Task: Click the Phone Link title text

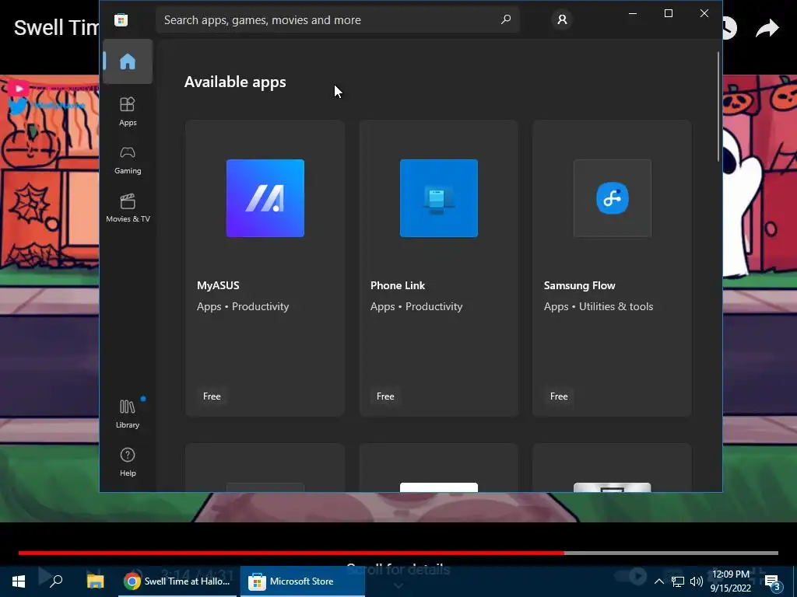Action: click(x=398, y=285)
